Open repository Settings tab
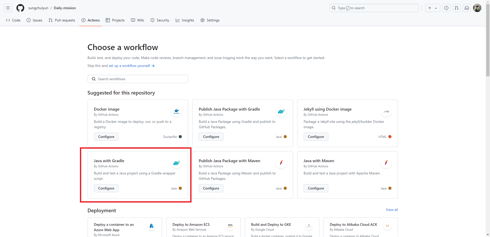Screen dimensions: 490x237 (x=210, y=20)
